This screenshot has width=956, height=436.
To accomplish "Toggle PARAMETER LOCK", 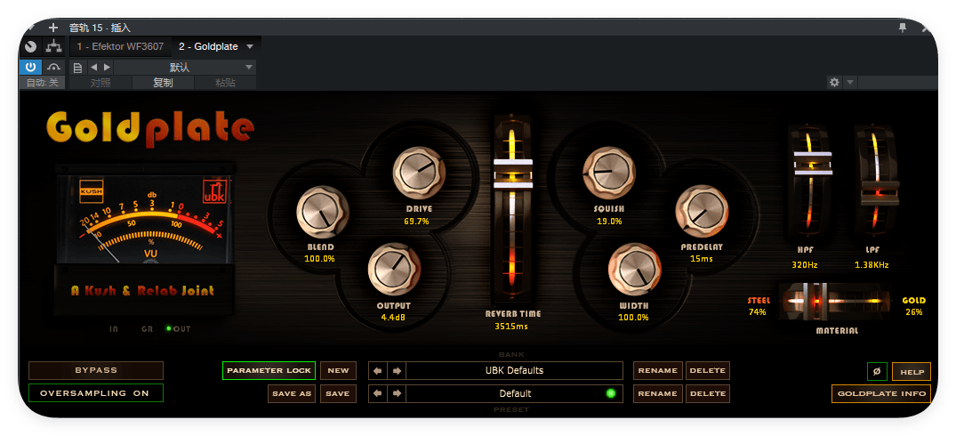I will point(269,370).
